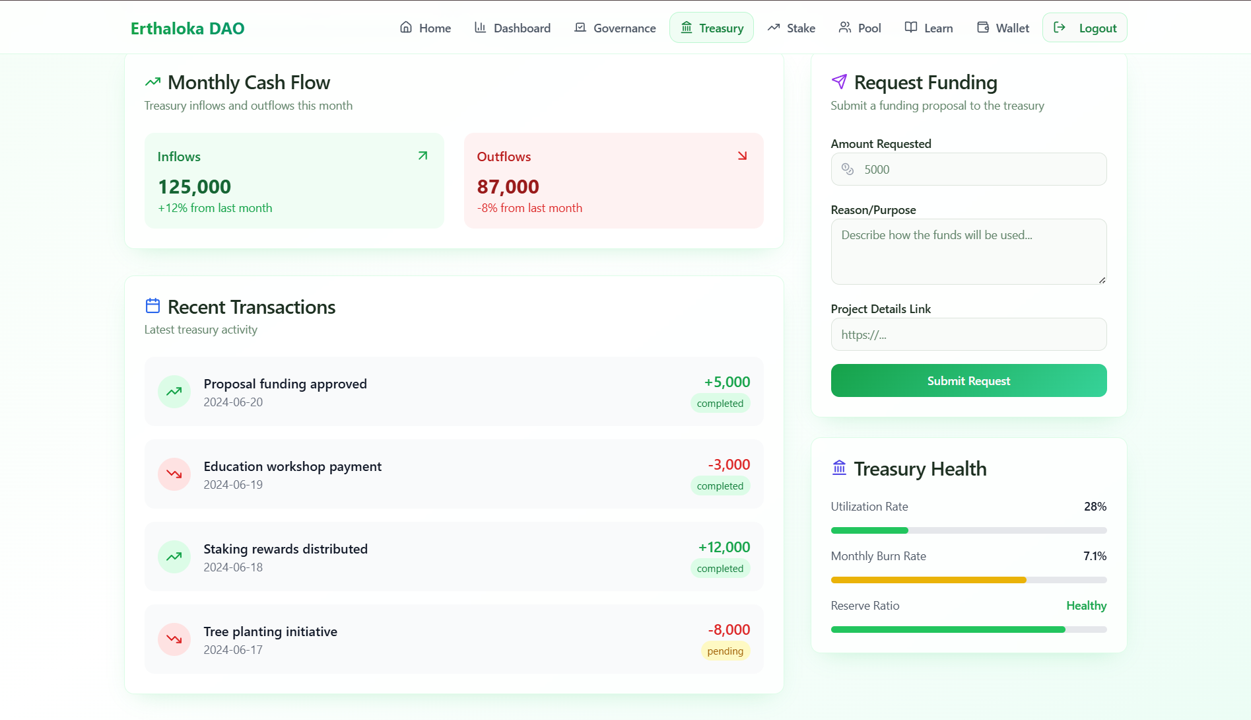Screen dimensions: 1251x720
Task: Click the +12,000 transaction amount
Action: point(724,547)
